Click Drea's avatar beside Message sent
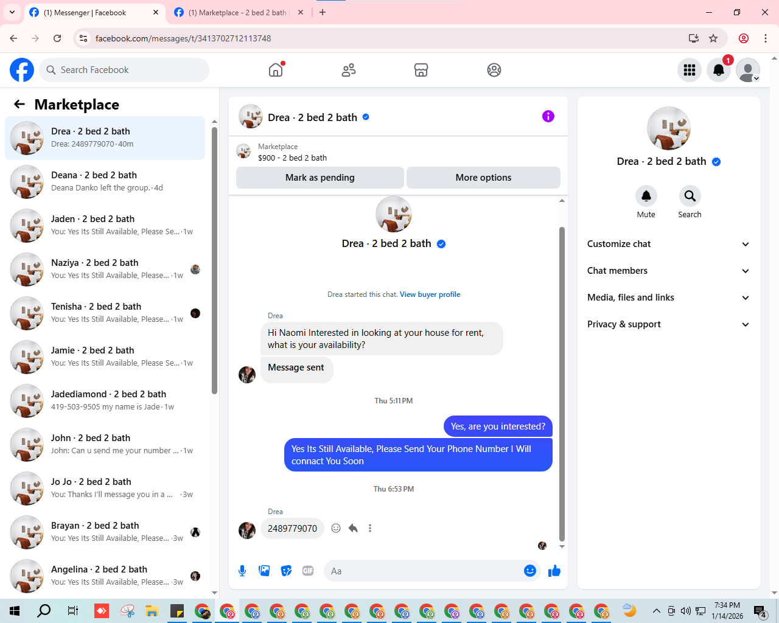The height and width of the screenshot is (623, 779). (247, 375)
